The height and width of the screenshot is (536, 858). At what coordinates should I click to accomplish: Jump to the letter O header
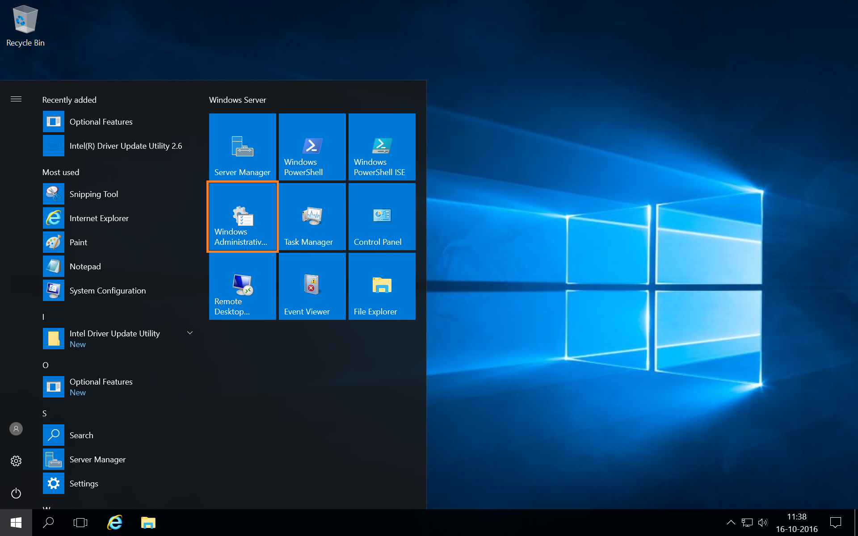(45, 365)
